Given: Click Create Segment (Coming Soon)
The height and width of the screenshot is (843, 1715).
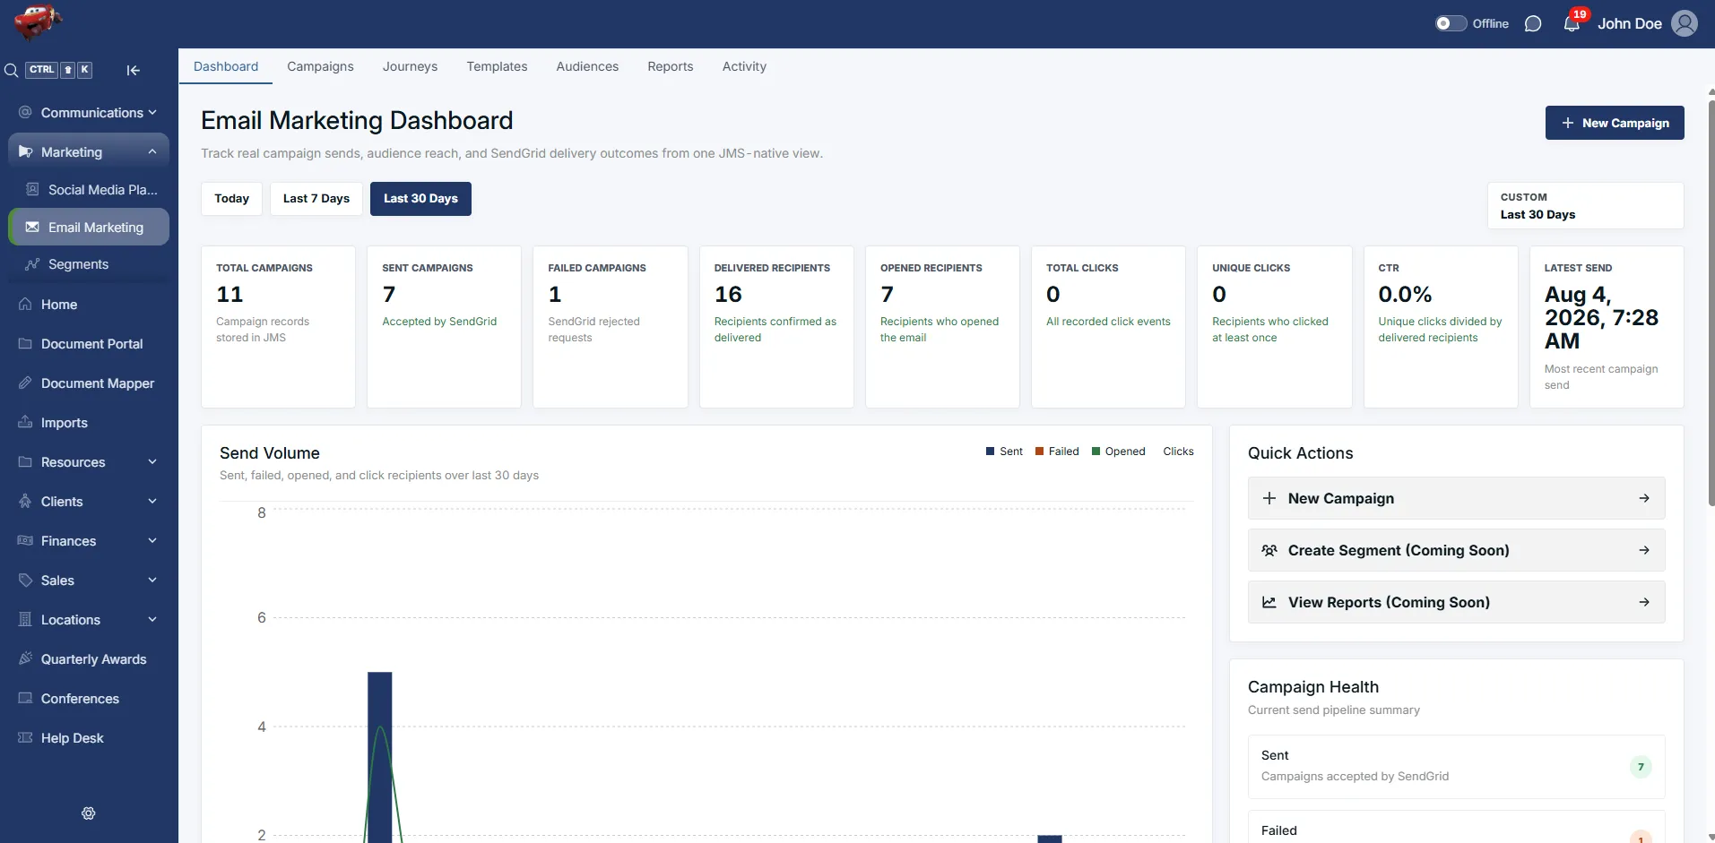Looking at the screenshot, I should tap(1456, 550).
